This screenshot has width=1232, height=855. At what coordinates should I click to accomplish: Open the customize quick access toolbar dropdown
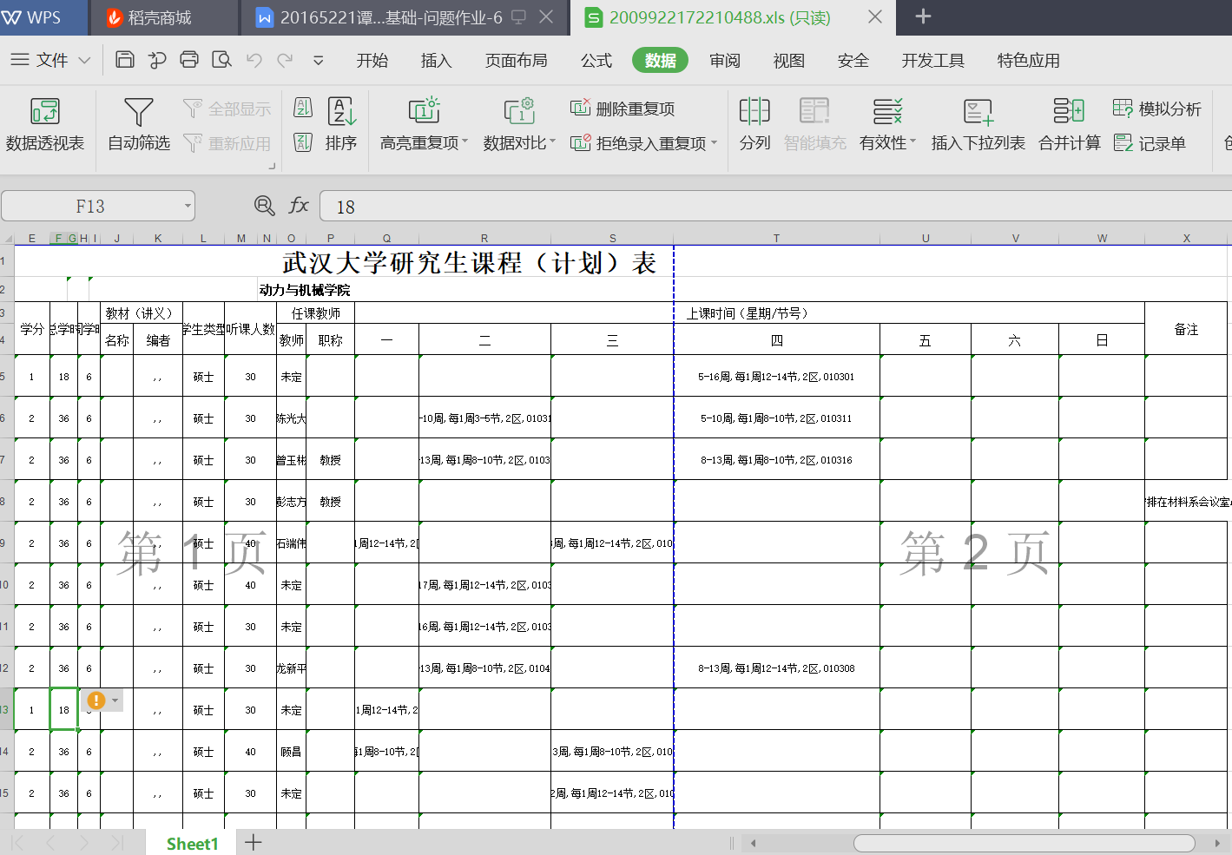319,60
